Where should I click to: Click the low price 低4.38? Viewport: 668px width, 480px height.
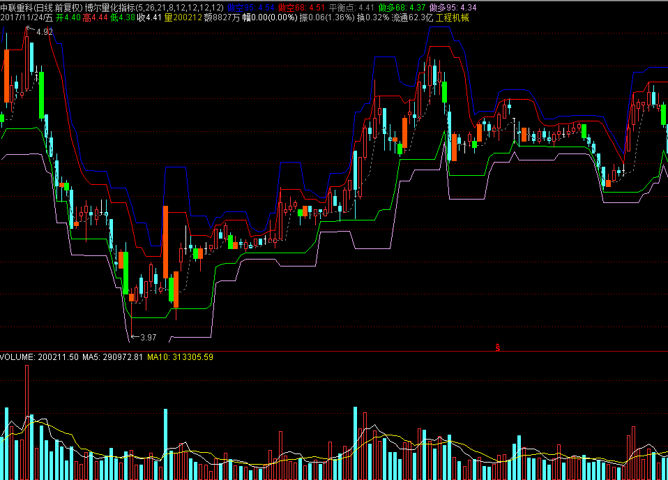click(123, 17)
